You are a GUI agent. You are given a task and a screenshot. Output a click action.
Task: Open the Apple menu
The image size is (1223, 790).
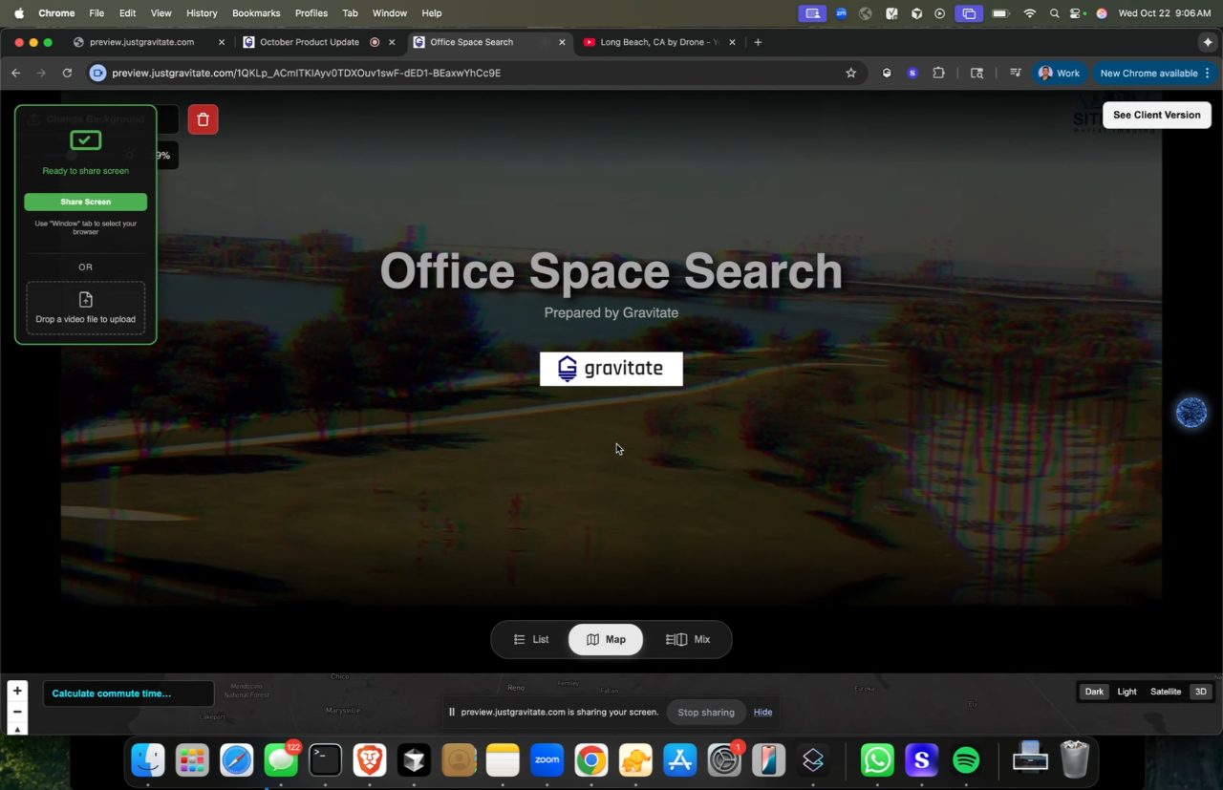19,13
